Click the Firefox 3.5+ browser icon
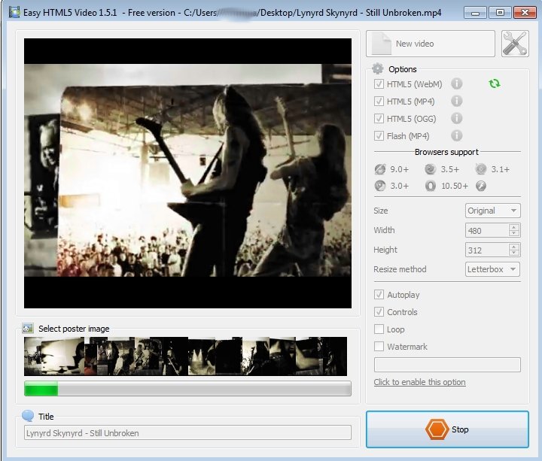 tap(431, 169)
